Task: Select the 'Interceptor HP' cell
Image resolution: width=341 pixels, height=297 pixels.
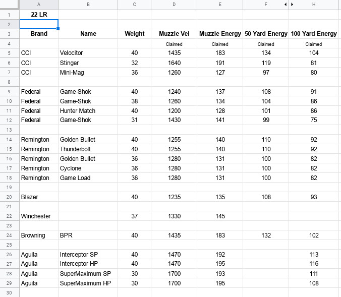Action: [x=88, y=264]
